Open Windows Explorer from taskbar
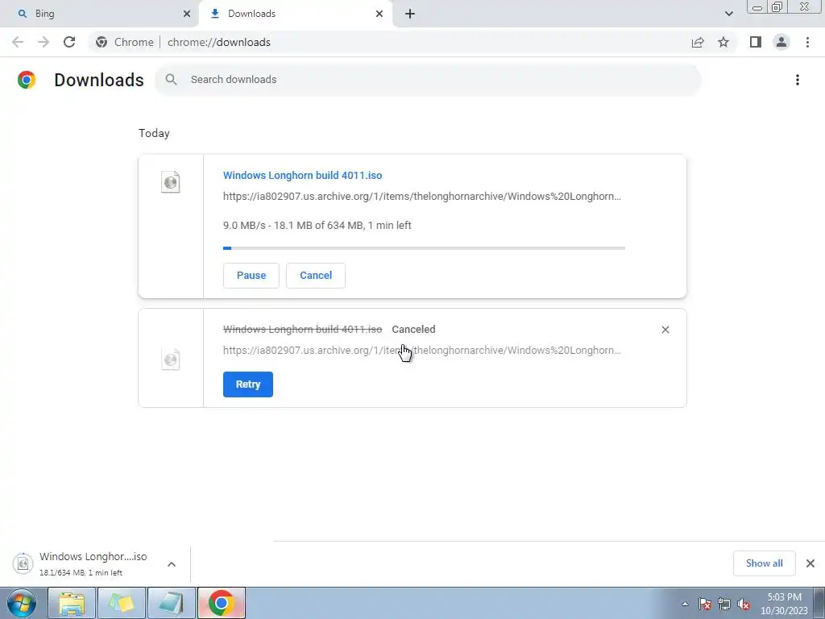 (x=72, y=603)
